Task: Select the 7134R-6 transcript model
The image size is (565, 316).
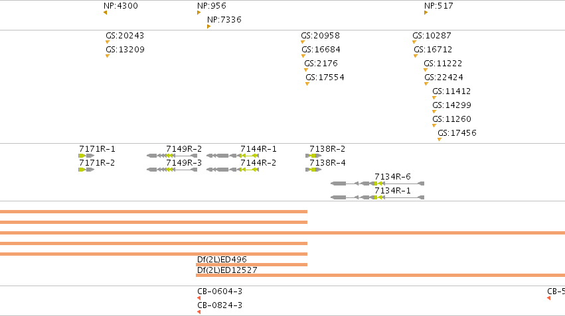Action: tap(378, 184)
